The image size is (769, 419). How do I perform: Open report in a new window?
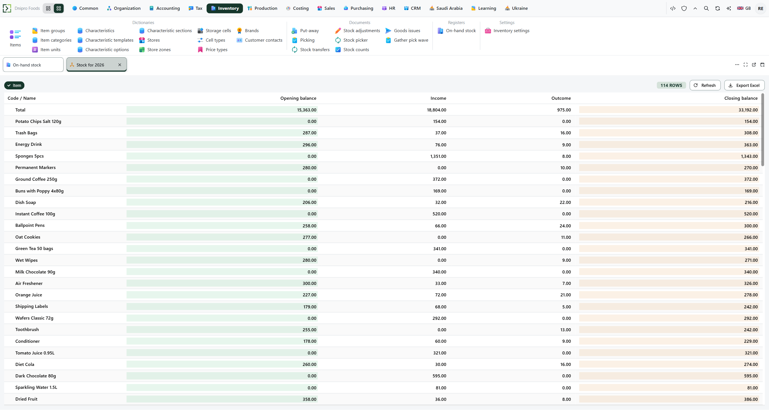pyautogui.click(x=754, y=65)
